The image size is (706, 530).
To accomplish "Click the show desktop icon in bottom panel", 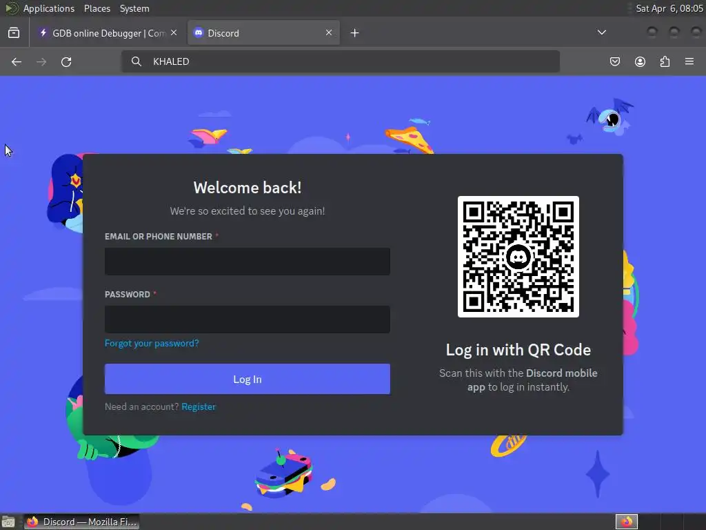I will [8, 522].
